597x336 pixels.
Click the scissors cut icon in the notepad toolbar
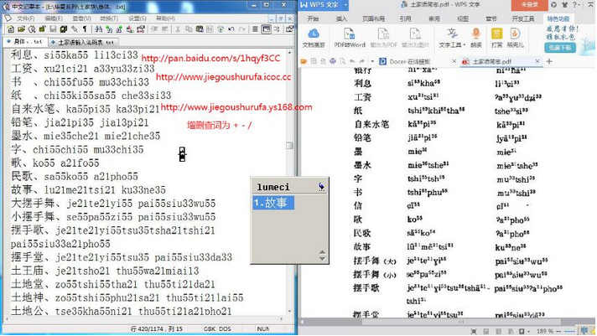click(178, 29)
